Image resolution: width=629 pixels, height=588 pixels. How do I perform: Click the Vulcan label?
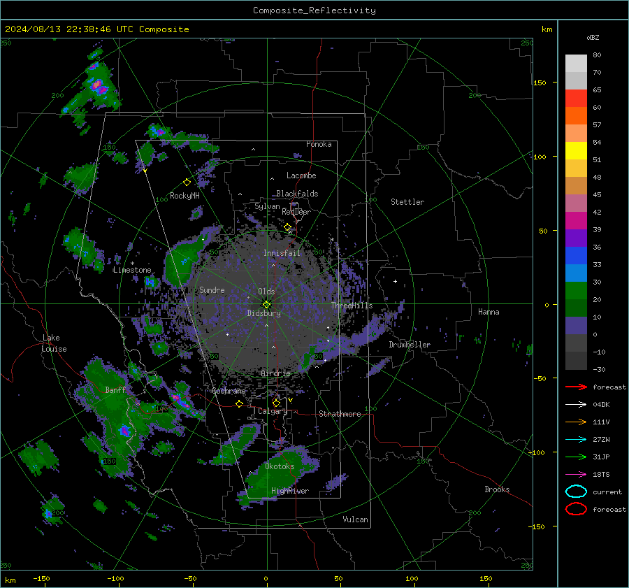(x=355, y=519)
